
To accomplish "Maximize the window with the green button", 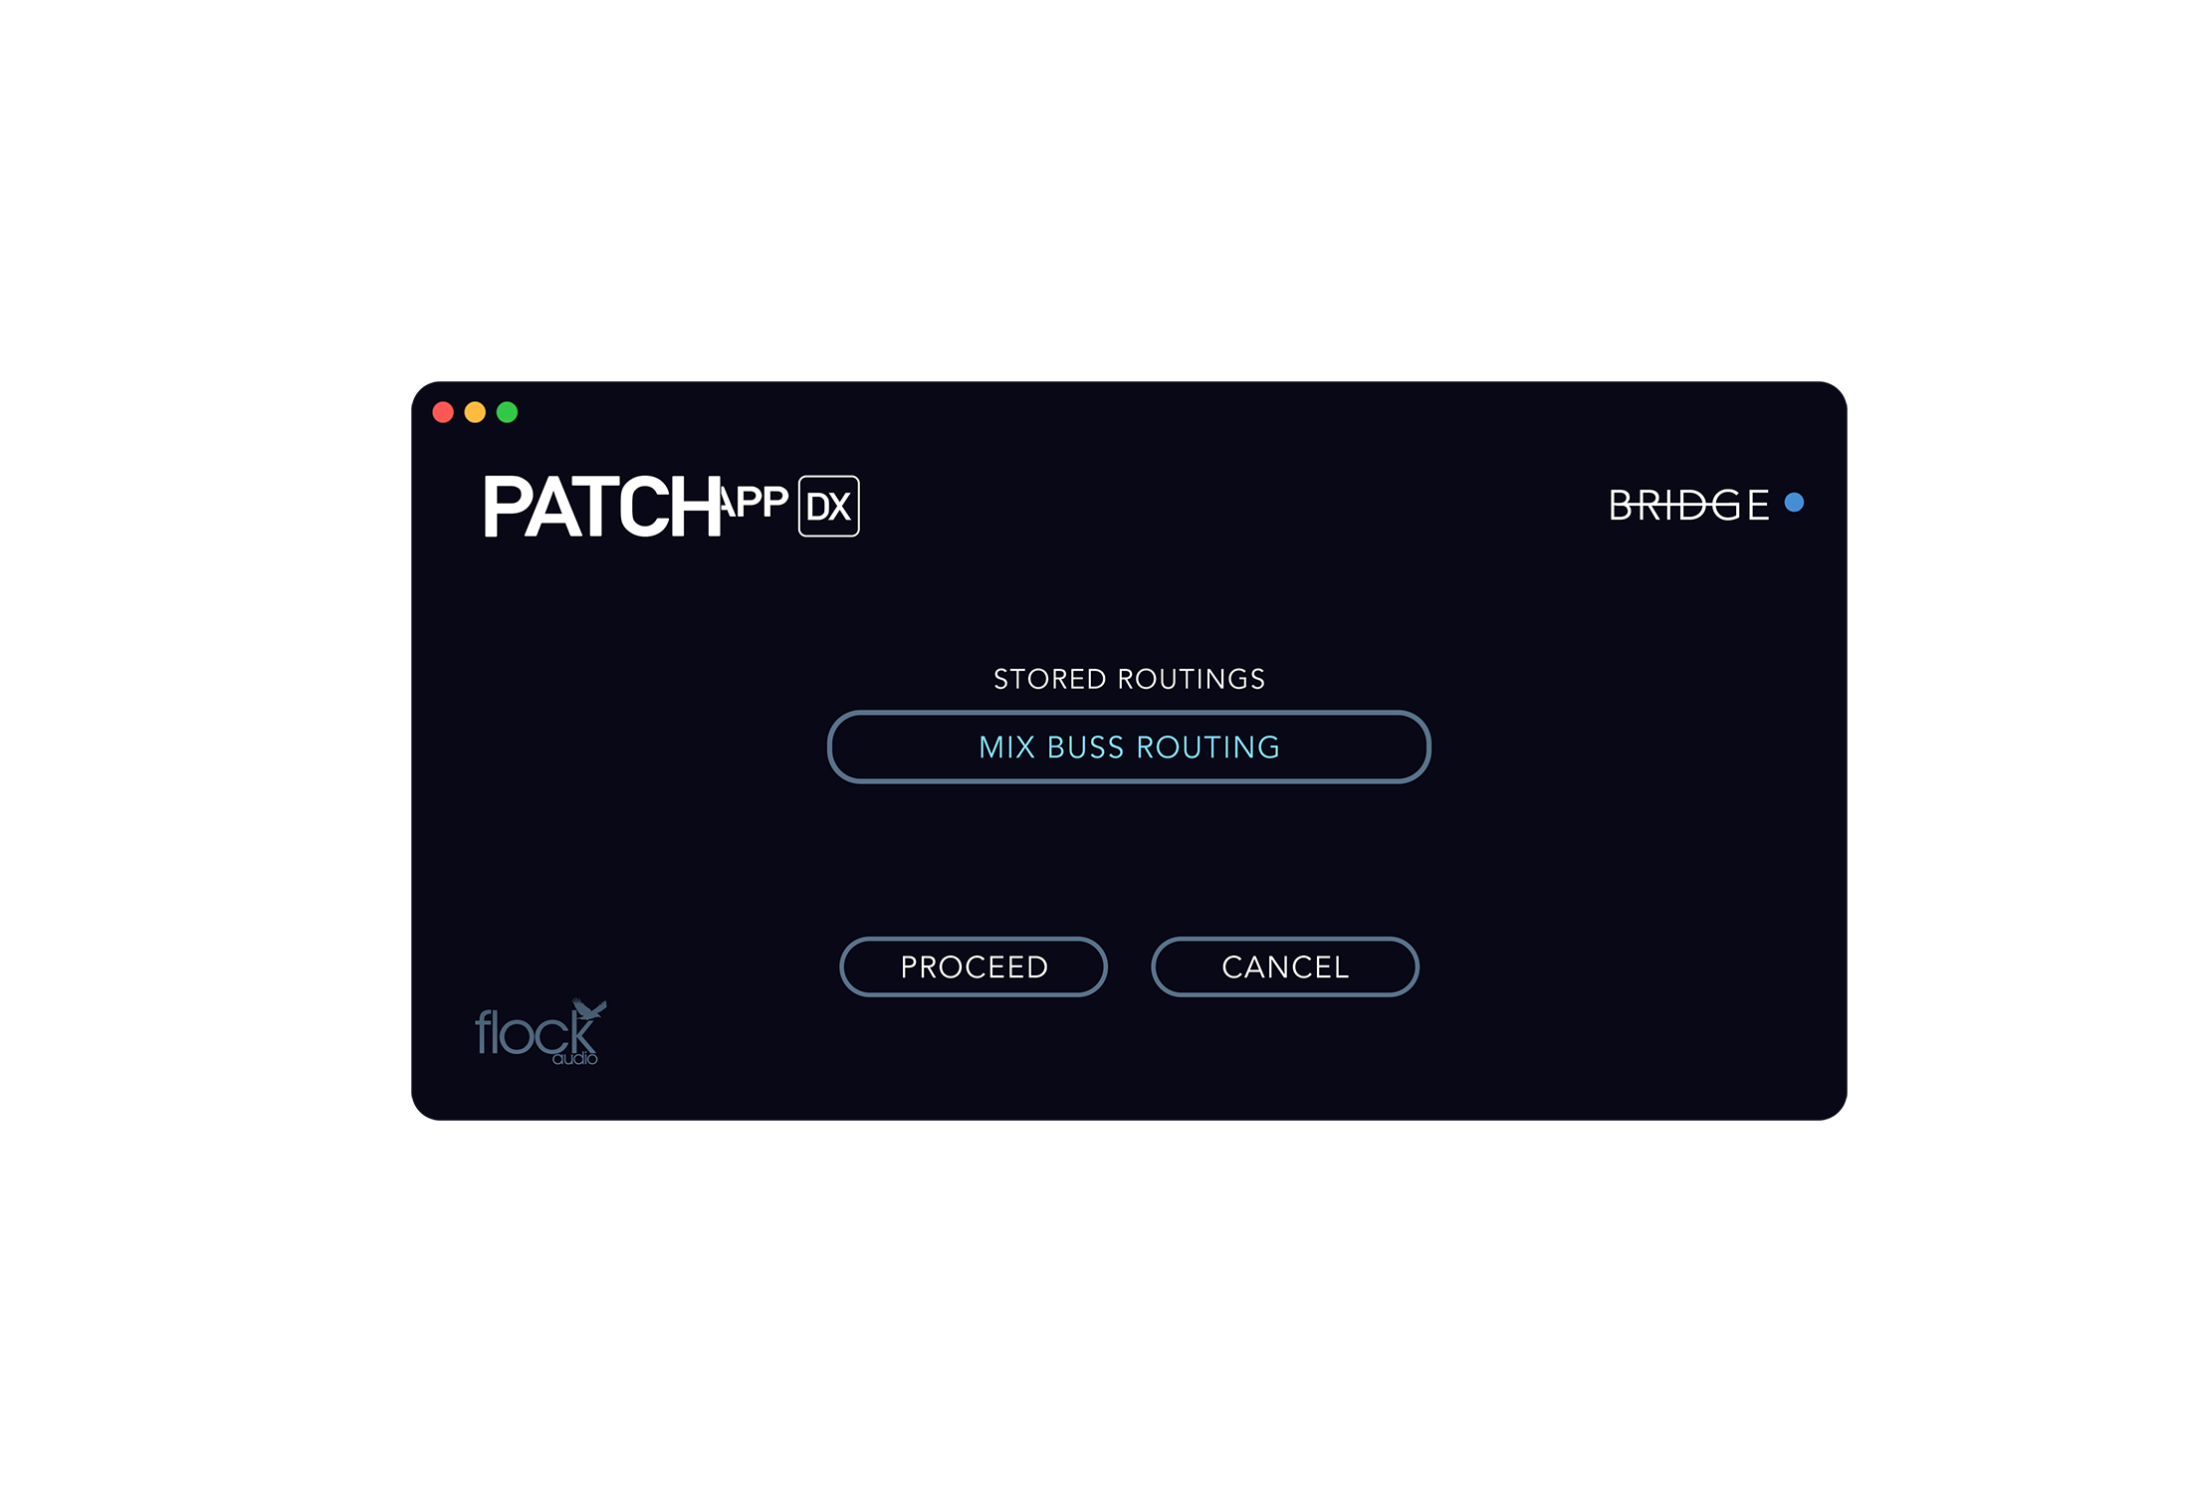I will [507, 412].
